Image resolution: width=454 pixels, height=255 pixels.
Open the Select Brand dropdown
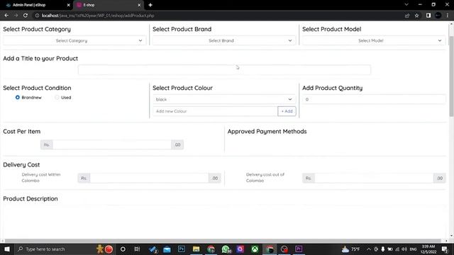[224, 41]
